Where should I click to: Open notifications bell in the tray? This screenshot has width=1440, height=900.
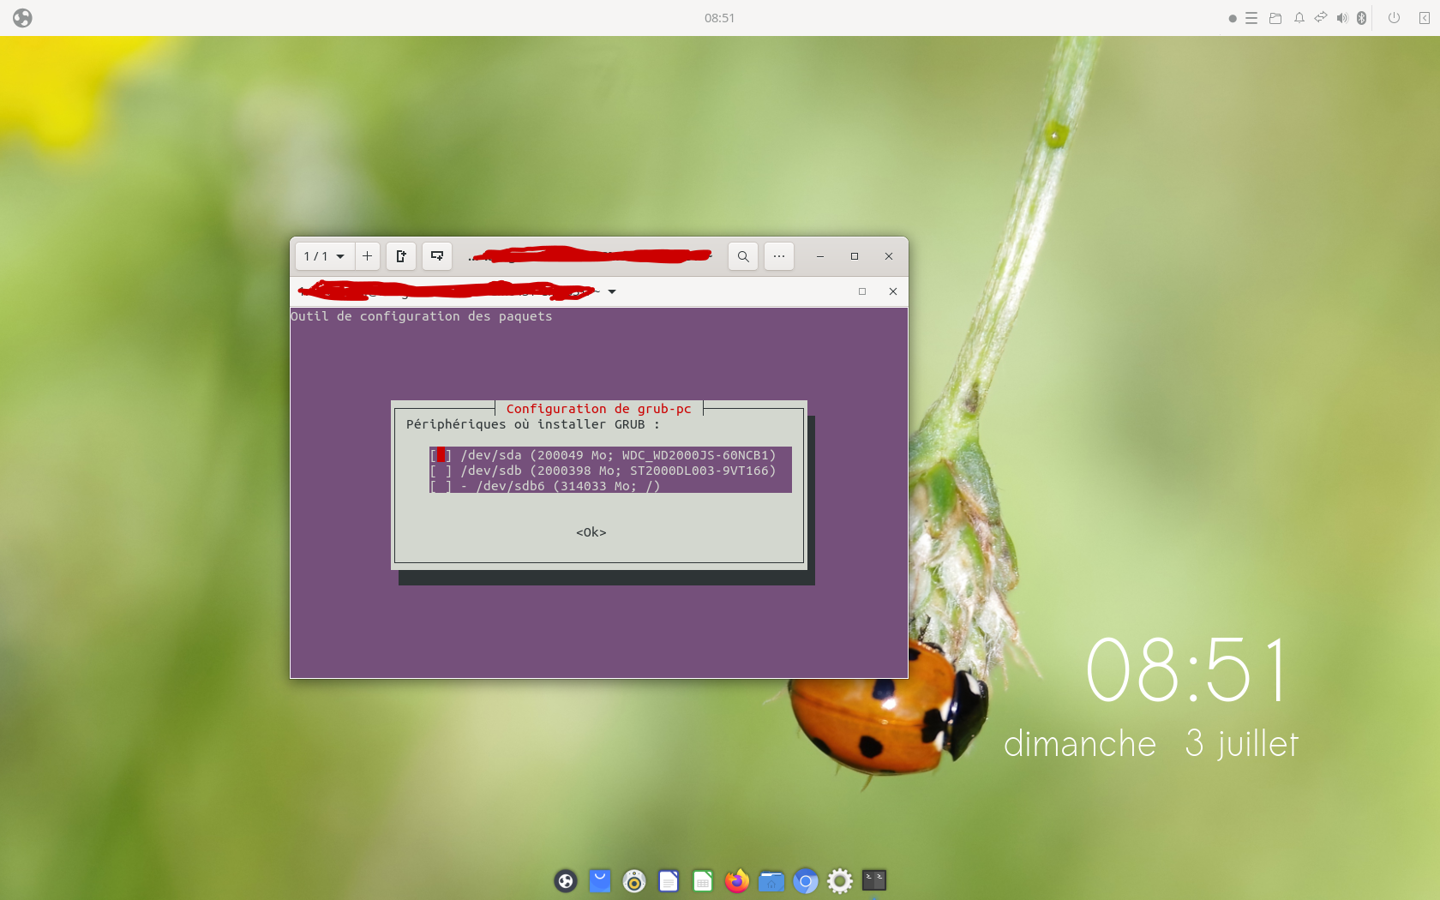point(1299,18)
